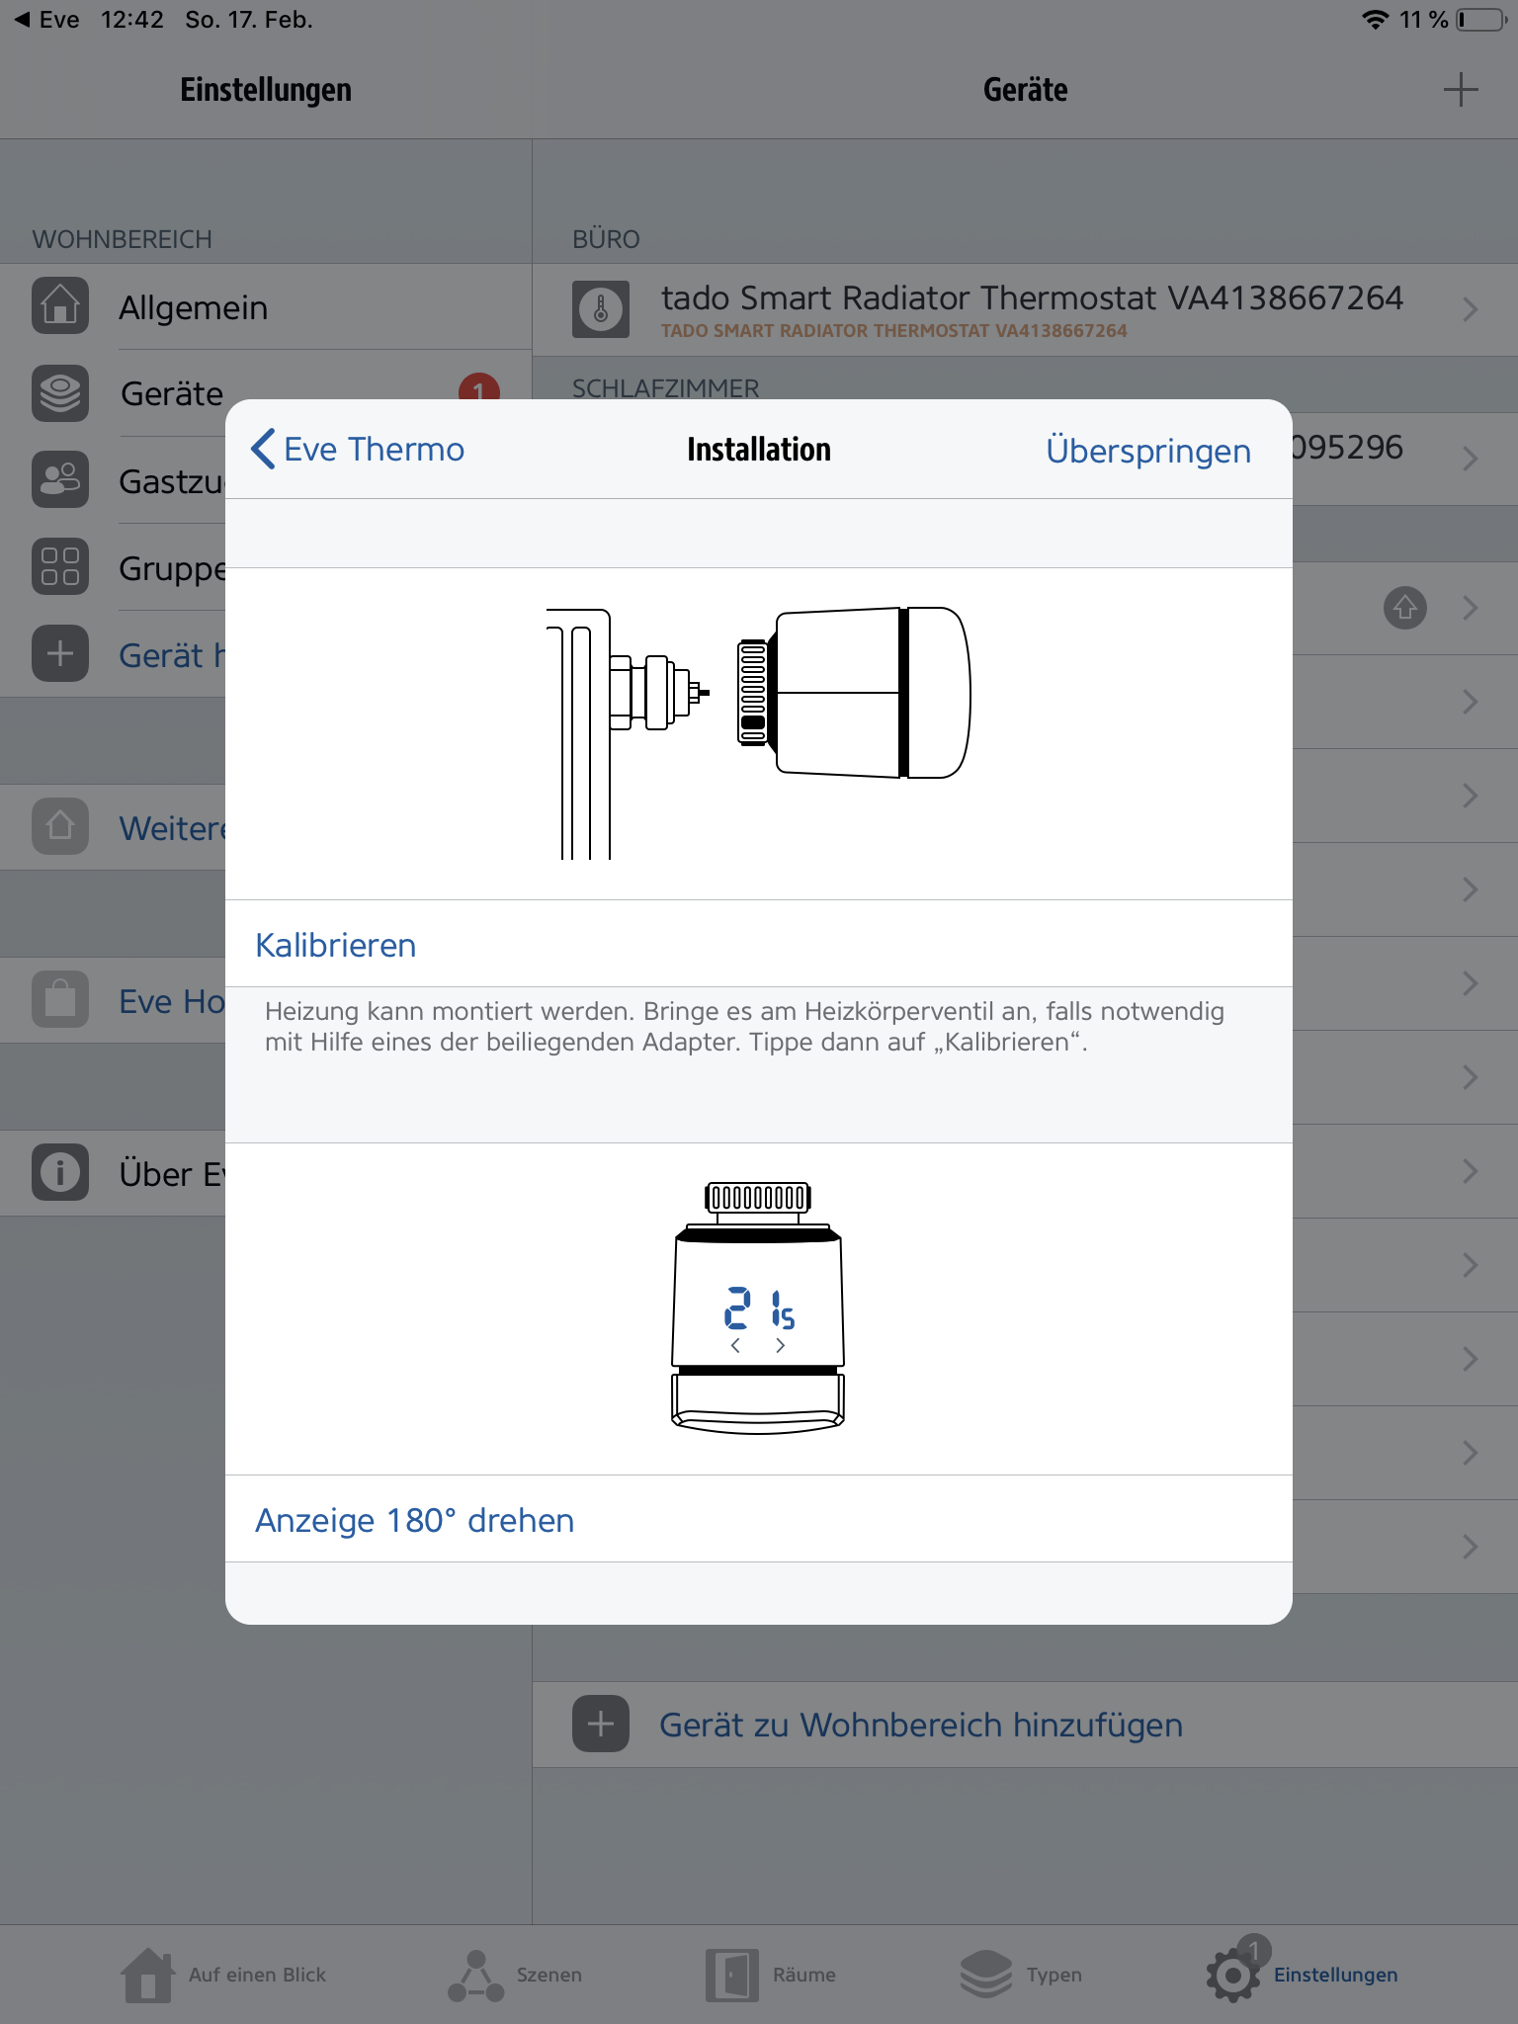
Task: Tap the thermostat display illustration
Action: (758, 1308)
